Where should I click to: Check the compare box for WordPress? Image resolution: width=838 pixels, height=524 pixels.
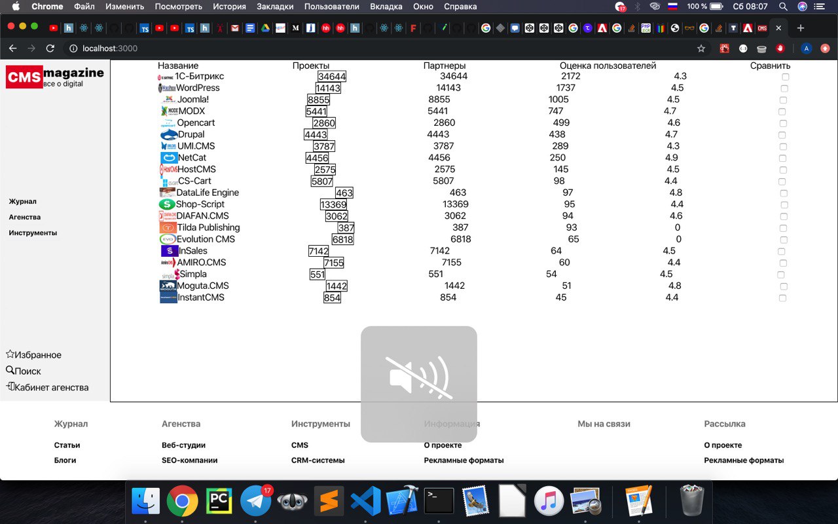click(784, 88)
